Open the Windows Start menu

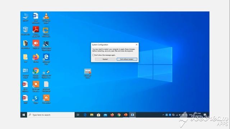tap(24, 115)
